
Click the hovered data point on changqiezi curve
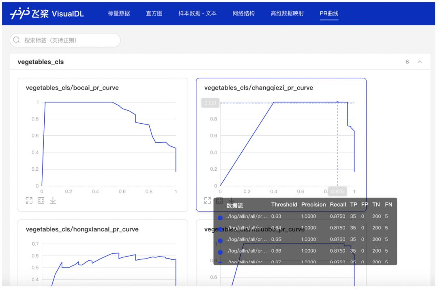click(x=337, y=102)
